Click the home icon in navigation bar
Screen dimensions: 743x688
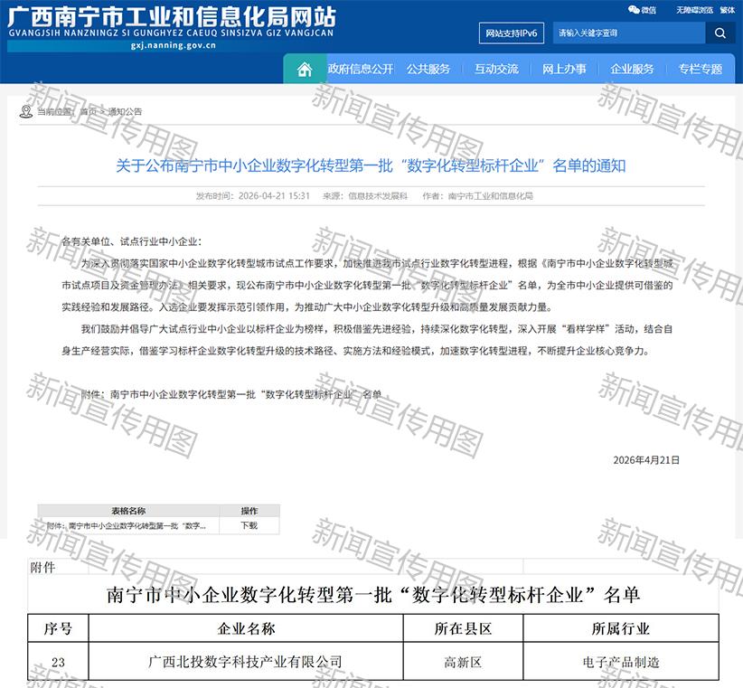pyautogui.click(x=305, y=70)
